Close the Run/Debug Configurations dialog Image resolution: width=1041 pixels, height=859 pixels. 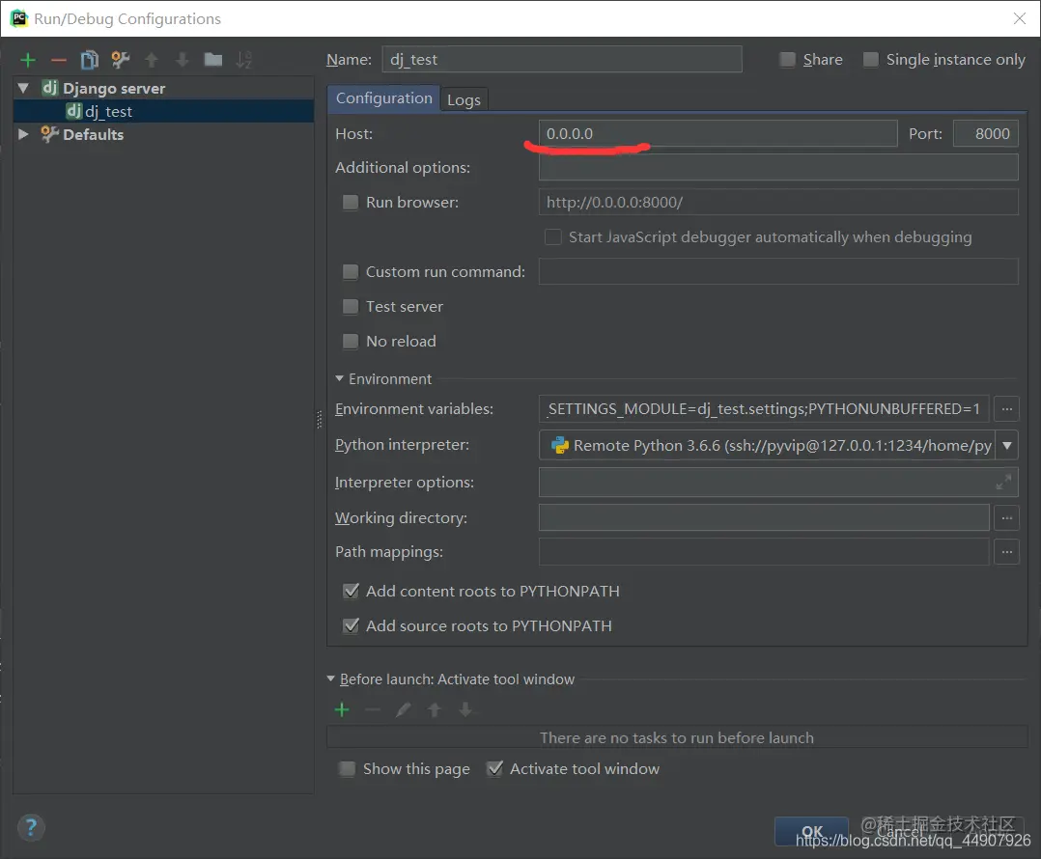[x=1020, y=18]
